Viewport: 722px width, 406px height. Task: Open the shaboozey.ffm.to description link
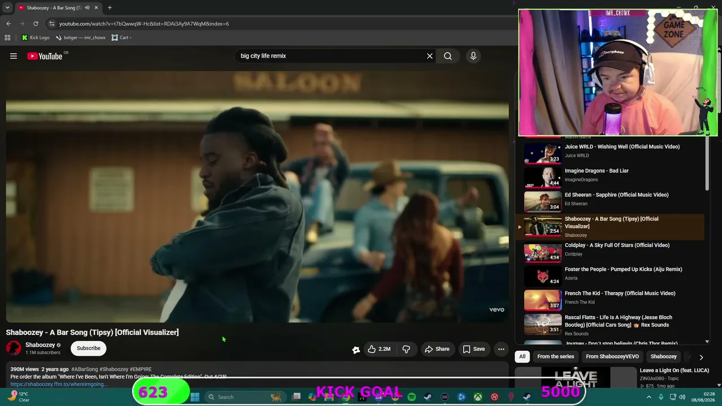tap(59, 384)
